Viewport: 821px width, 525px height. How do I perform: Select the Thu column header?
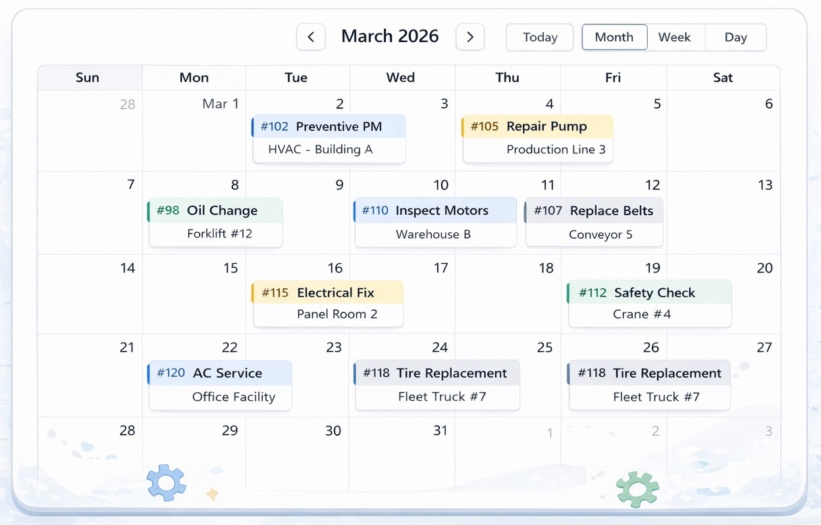tap(507, 78)
